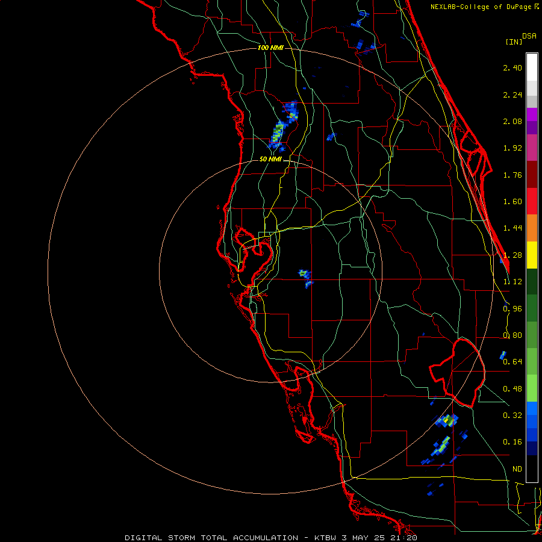Select the dark red legend swatch
The width and height of the screenshot is (542, 542).
[x=532, y=175]
